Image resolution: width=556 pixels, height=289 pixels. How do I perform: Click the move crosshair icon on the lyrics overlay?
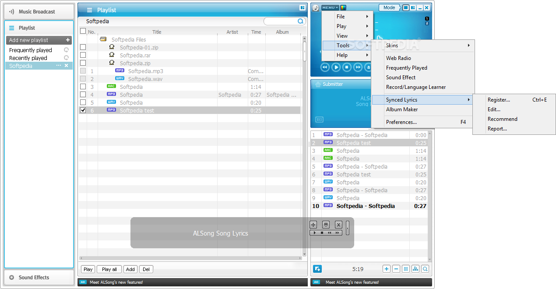point(313,225)
